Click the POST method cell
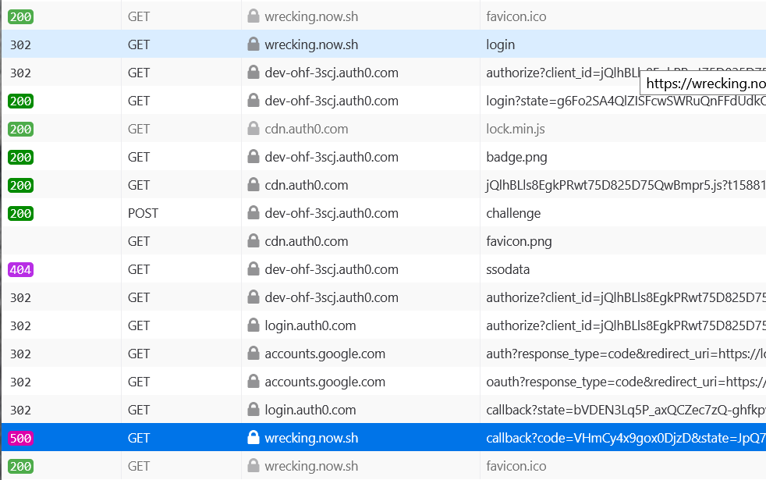The image size is (766, 480). click(143, 214)
